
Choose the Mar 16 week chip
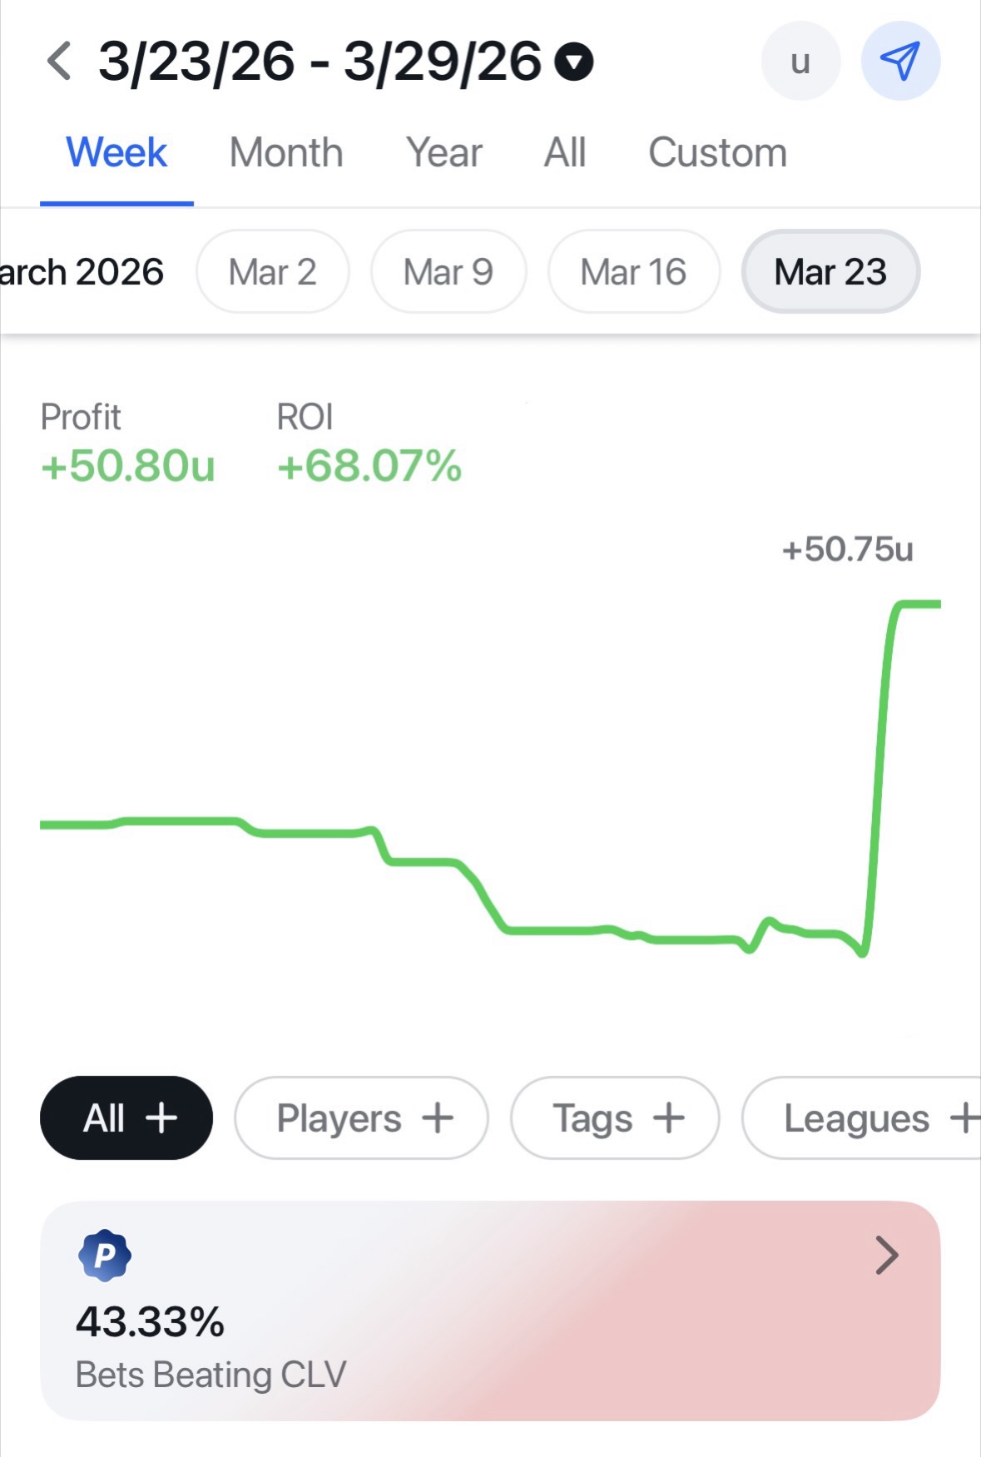tap(633, 272)
